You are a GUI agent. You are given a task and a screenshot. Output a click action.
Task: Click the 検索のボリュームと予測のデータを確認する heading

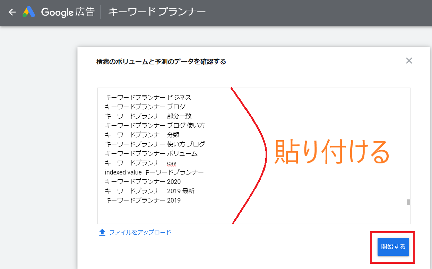[x=161, y=62]
